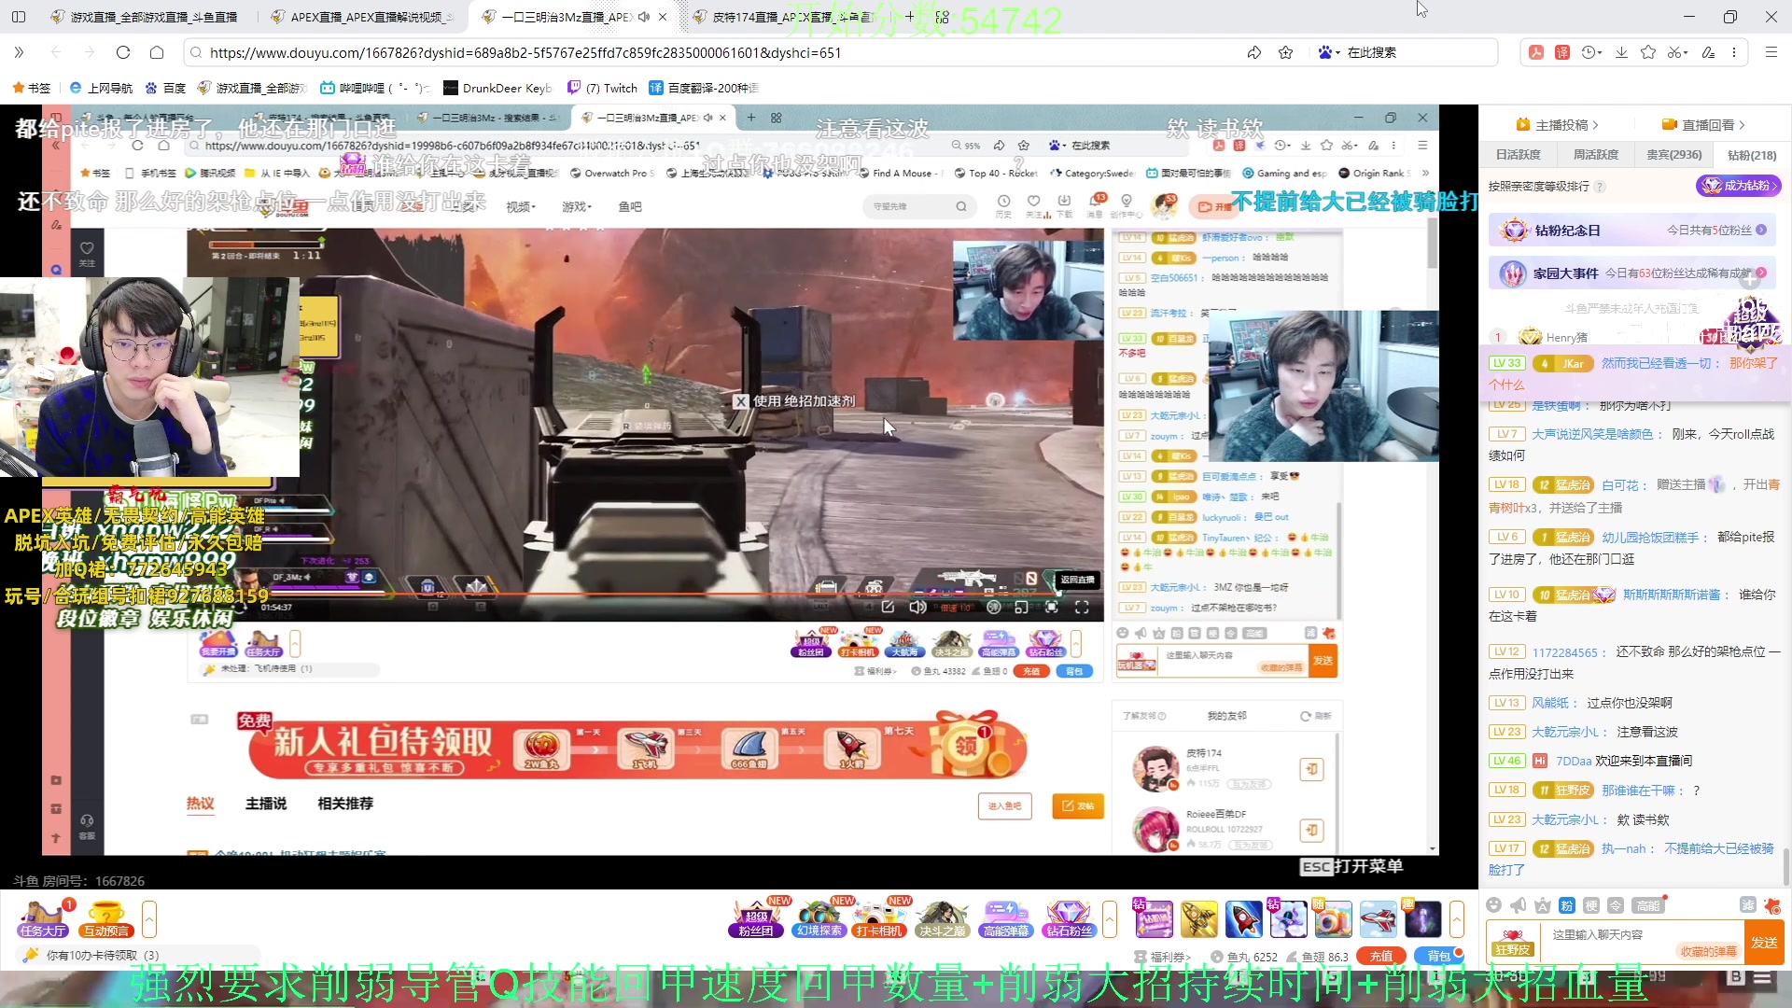The image size is (1792, 1008).
Task: Switch to the 贵宾(2936) tab
Action: 1673,154
